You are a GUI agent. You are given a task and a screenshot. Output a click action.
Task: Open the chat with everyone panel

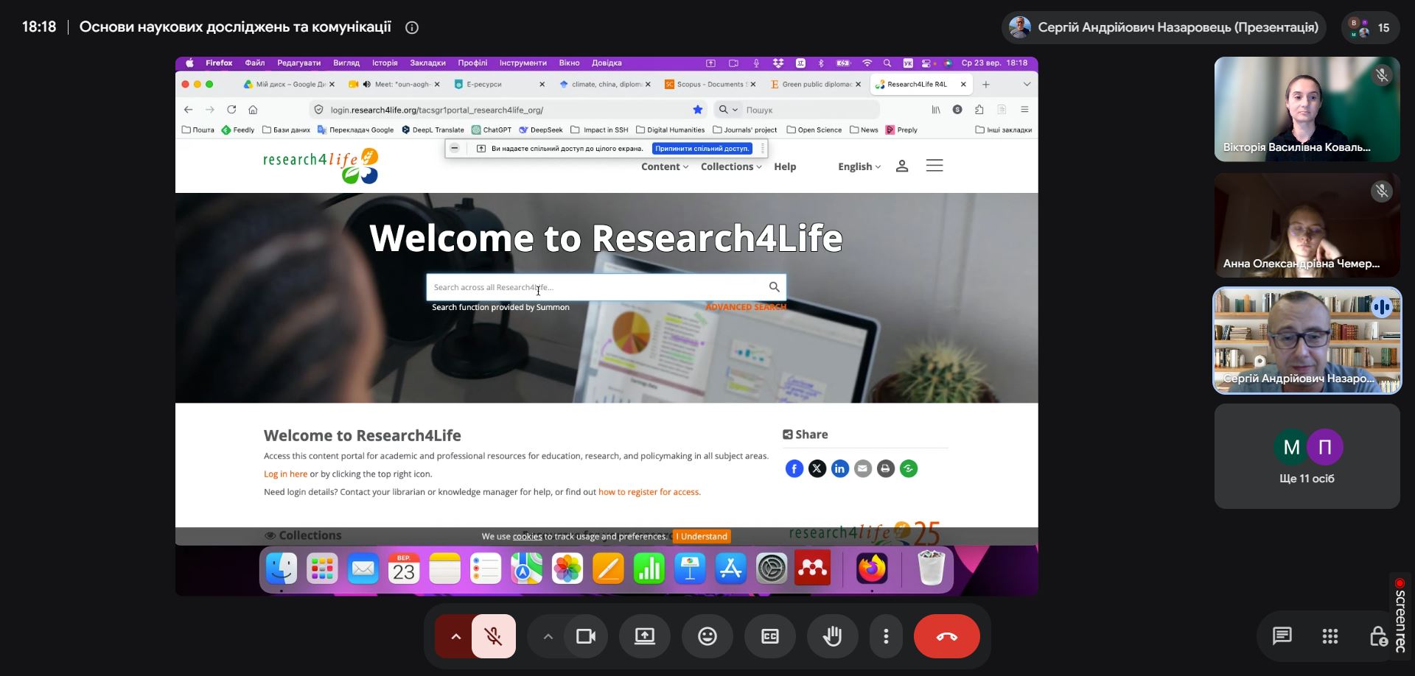[1282, 636]
